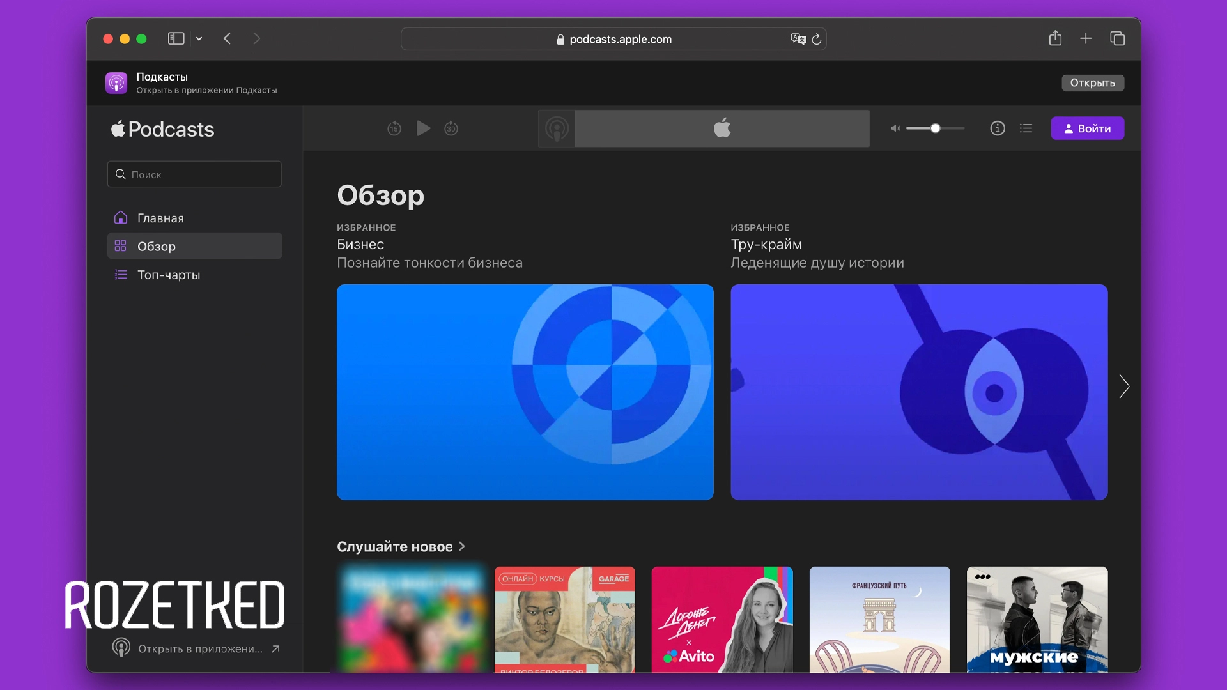
Task: Click Открыть в приложении link in sidebar
Action: point(196,648)
